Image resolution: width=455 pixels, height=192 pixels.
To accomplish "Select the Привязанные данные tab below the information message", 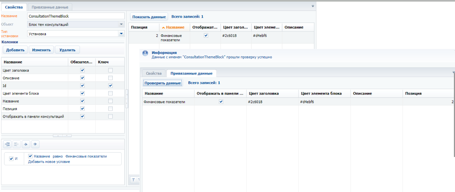I will coord(192,73).
